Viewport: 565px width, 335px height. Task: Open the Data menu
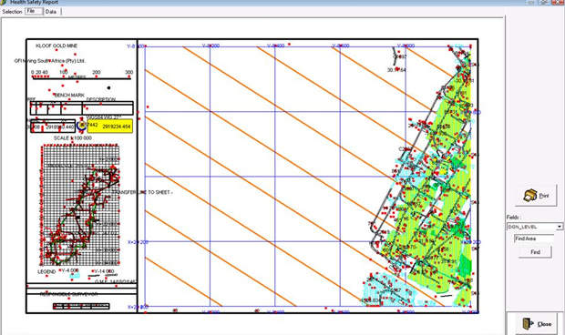click(x=51, y=12)
